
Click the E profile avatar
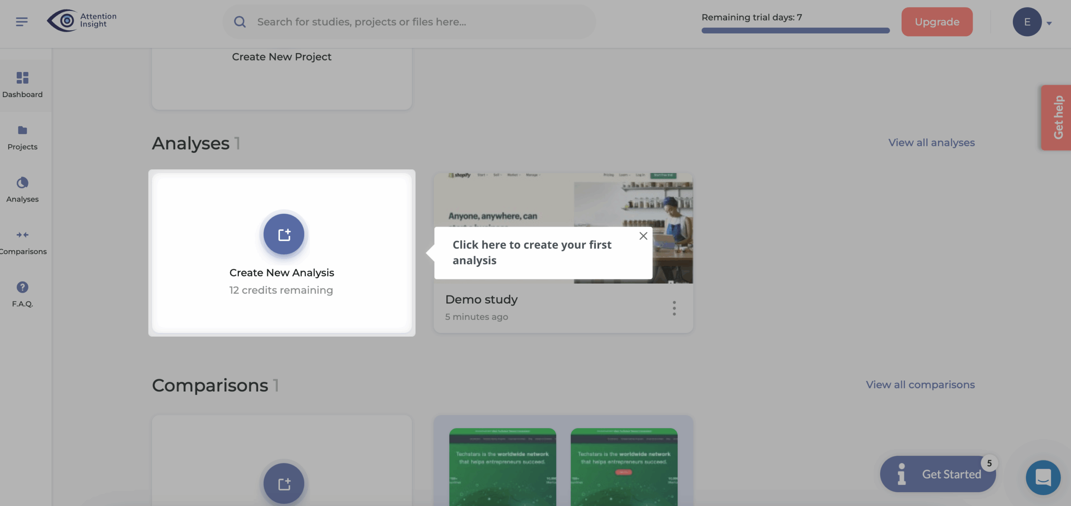[1027, 22]
